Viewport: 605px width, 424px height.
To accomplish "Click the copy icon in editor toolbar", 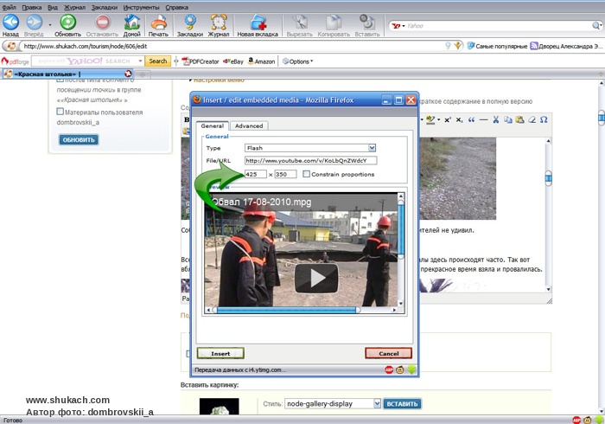I will point(508,120).
